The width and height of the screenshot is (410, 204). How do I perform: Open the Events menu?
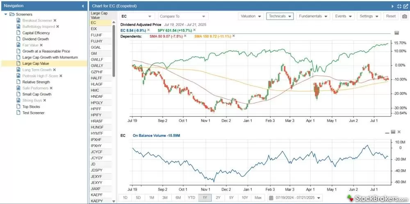point(343,16)
